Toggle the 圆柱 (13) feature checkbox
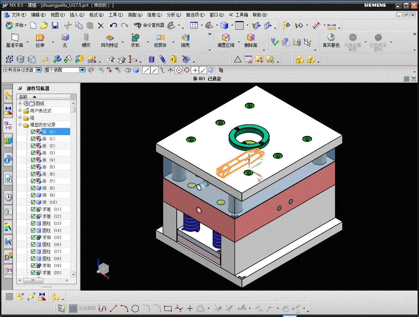The height and width of the screenshot is (317, 419). 33,223
